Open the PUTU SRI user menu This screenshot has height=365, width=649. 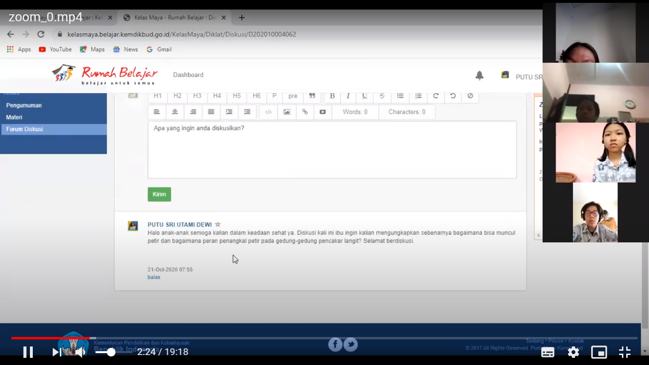click(522, 77)
